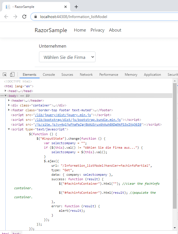Switch to the Console tab
178x234 pixels.
pyautogui.click(x=49, y=74)
